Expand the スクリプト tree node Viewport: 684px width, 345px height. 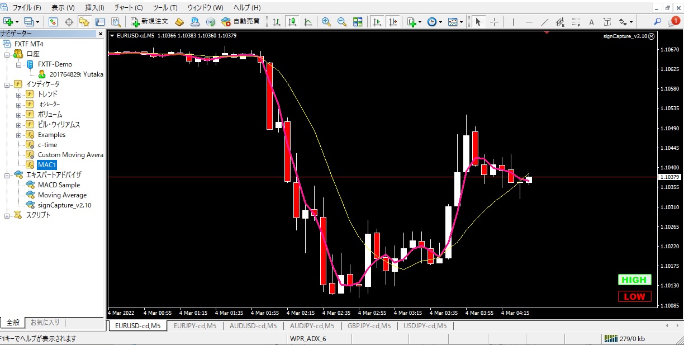click(7, 215)
